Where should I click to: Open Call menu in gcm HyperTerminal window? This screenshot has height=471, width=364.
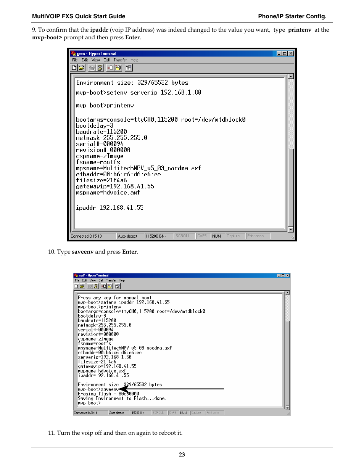pos(106,60)
